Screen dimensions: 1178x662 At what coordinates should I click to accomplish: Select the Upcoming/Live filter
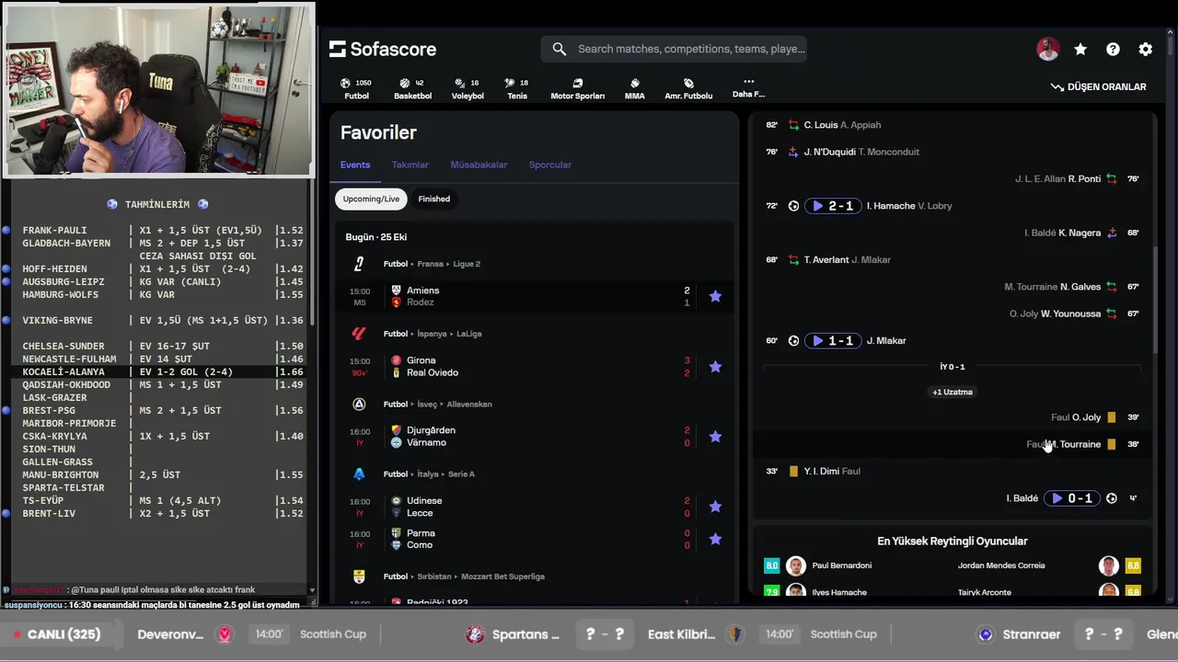tap(371, 199)
